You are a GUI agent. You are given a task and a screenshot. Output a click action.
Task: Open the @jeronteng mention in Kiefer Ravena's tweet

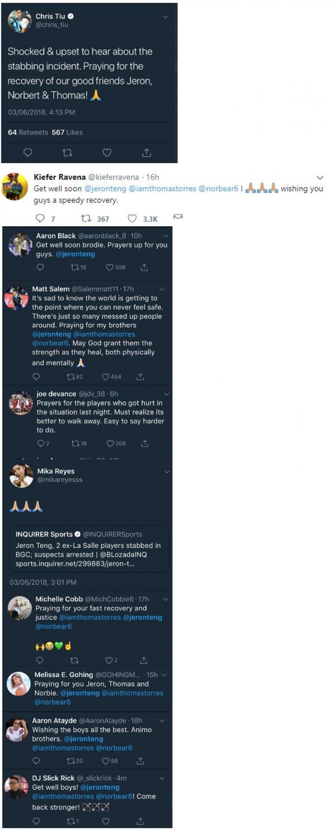(105, 189)
